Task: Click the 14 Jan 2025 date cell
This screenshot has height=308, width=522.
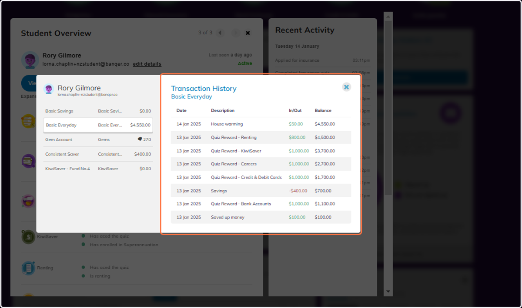Action: click(188, 124)
